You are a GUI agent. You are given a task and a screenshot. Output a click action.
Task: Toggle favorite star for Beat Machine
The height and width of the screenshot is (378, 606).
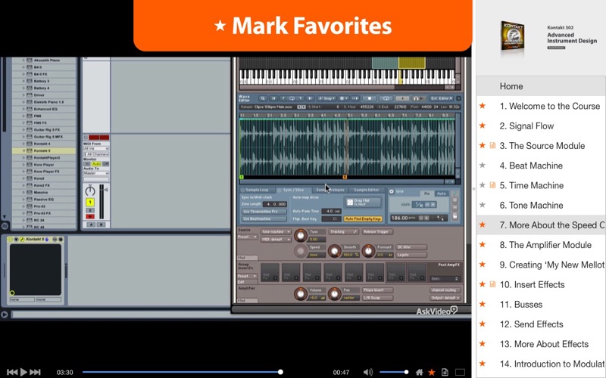click(x=483, y=166)
